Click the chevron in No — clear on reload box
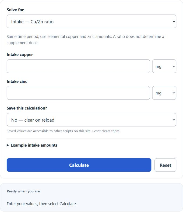 (x=174, y=120)
